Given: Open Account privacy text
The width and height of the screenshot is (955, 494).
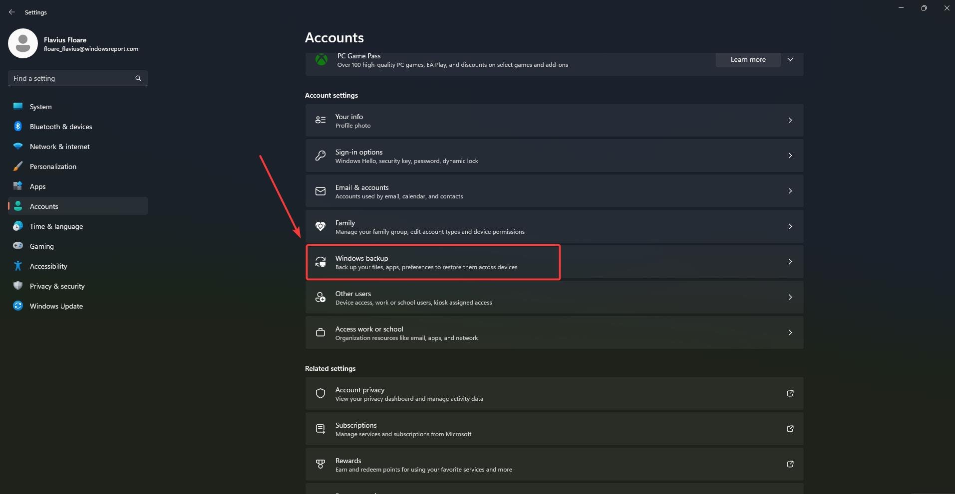Looking at the screenshot, I should 359,390.
